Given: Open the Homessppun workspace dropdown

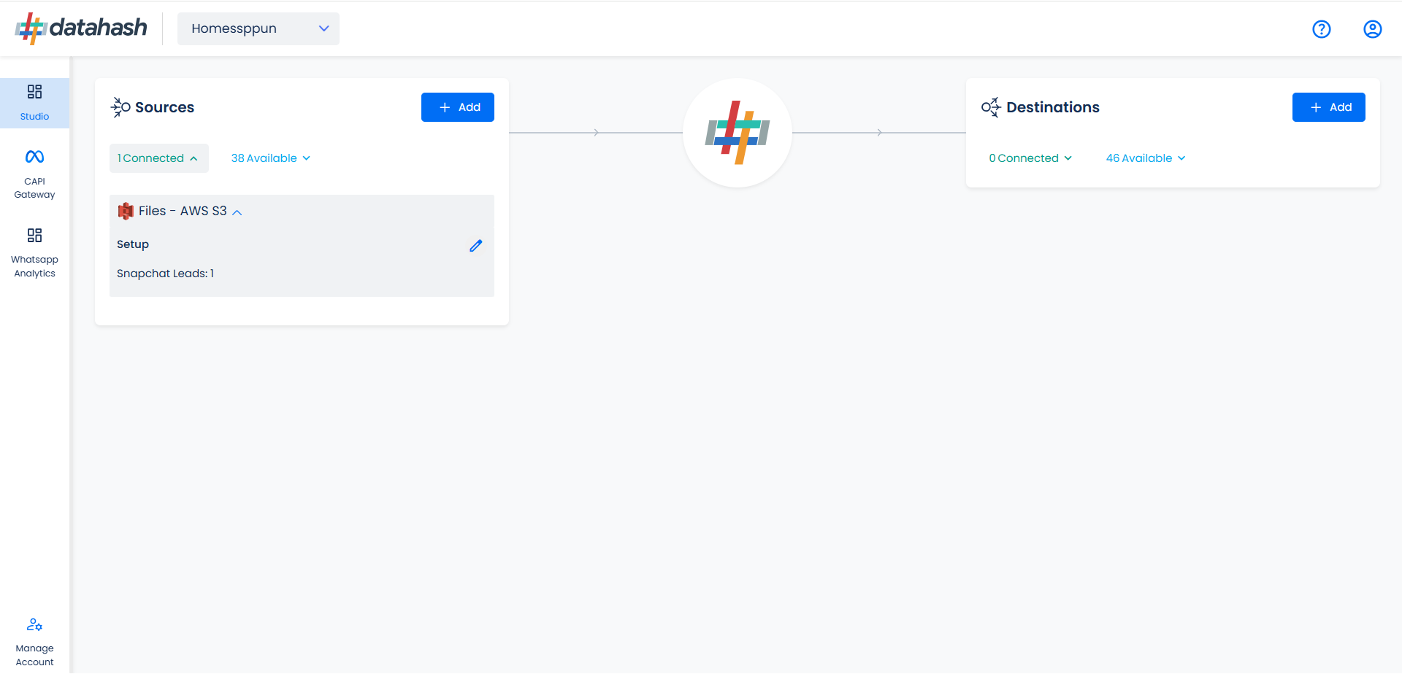Looking at the screenshot, I should 258,28.
